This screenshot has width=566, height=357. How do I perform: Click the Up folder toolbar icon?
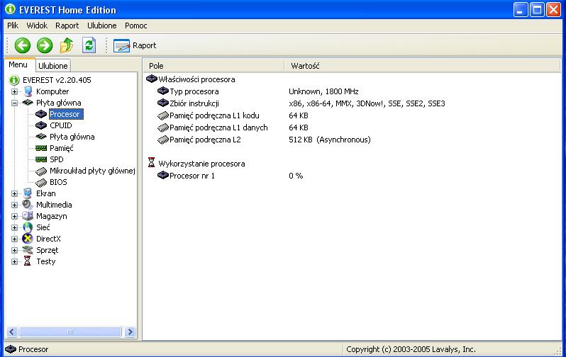pyautogui.click(x=67, y=45)
